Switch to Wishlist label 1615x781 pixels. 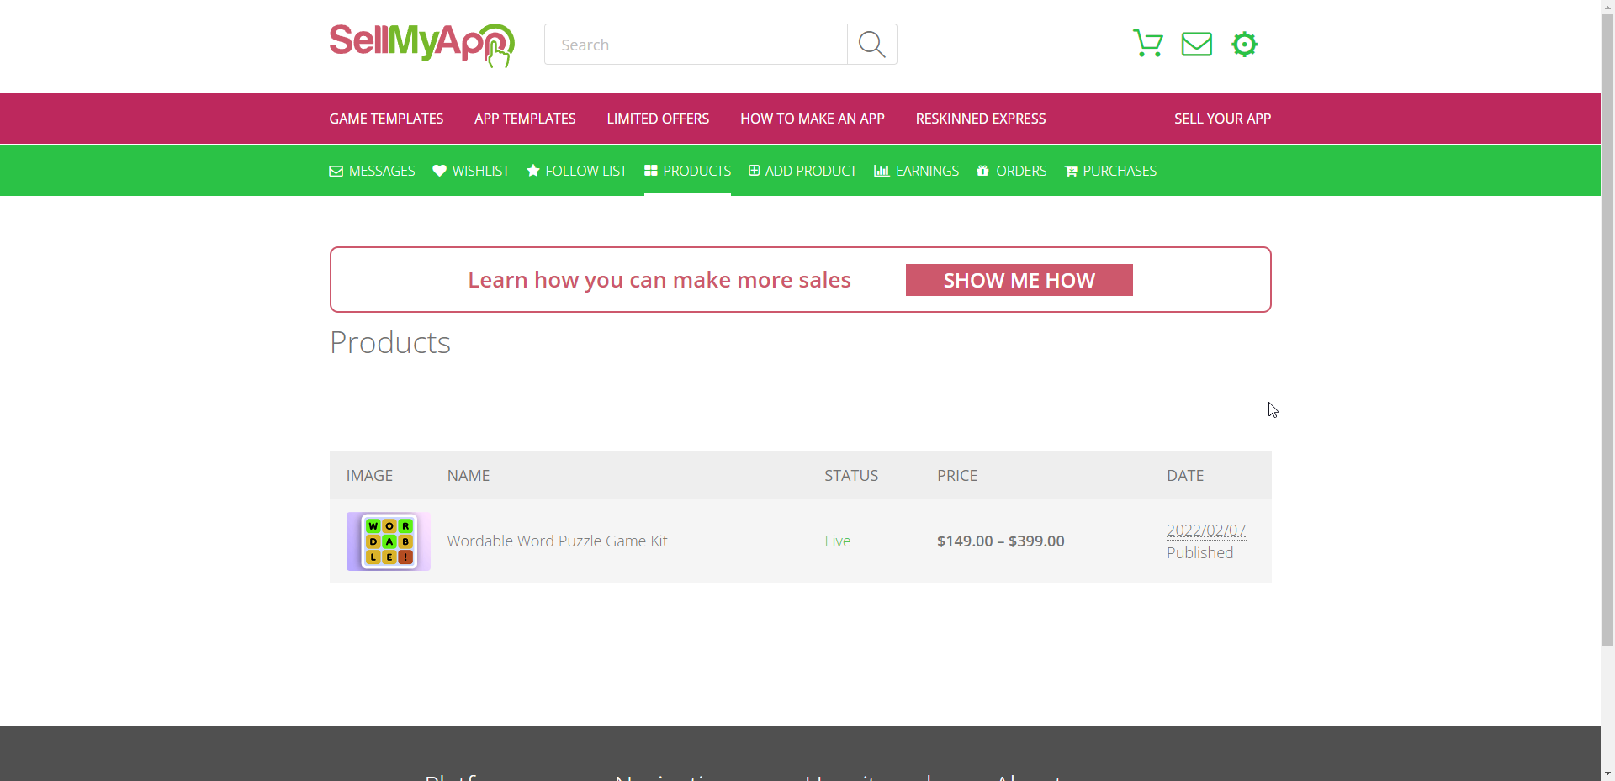[x=480, y=171]
